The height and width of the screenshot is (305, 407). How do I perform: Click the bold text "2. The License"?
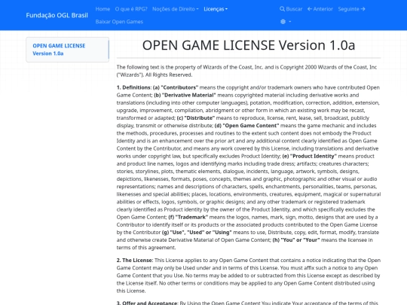pos(134,260)
